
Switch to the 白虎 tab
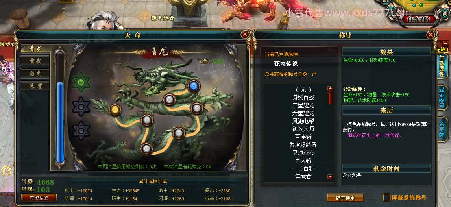(x=35, y=73)
